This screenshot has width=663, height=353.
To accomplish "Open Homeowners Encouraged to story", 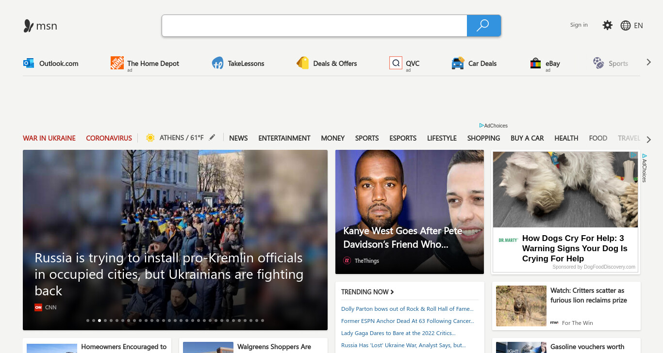I will 124,347.
